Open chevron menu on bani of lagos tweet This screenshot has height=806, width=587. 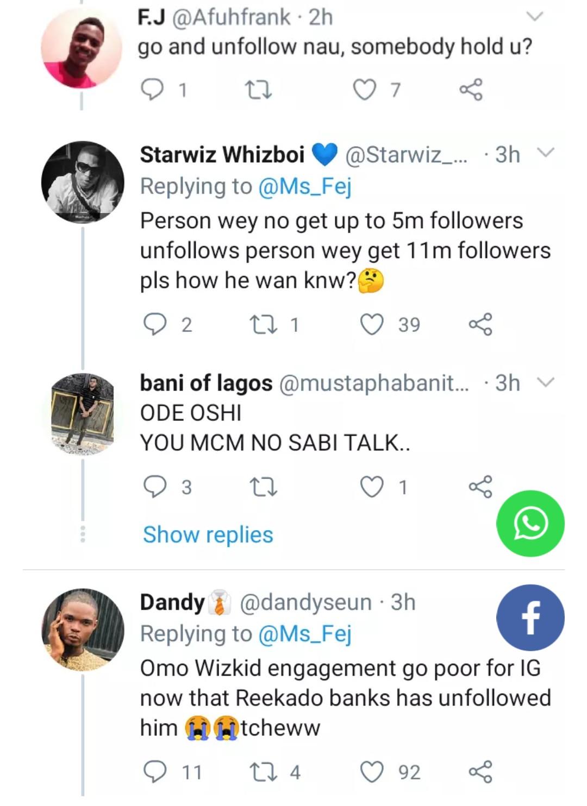545,382
